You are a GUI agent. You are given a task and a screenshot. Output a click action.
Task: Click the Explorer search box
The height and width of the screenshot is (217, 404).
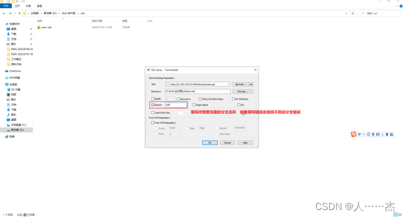[x=379, y=13]
